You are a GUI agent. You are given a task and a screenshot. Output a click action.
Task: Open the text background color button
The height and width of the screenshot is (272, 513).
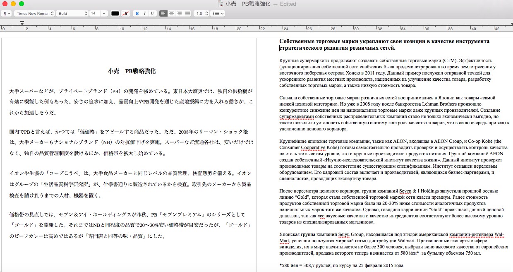126,13
